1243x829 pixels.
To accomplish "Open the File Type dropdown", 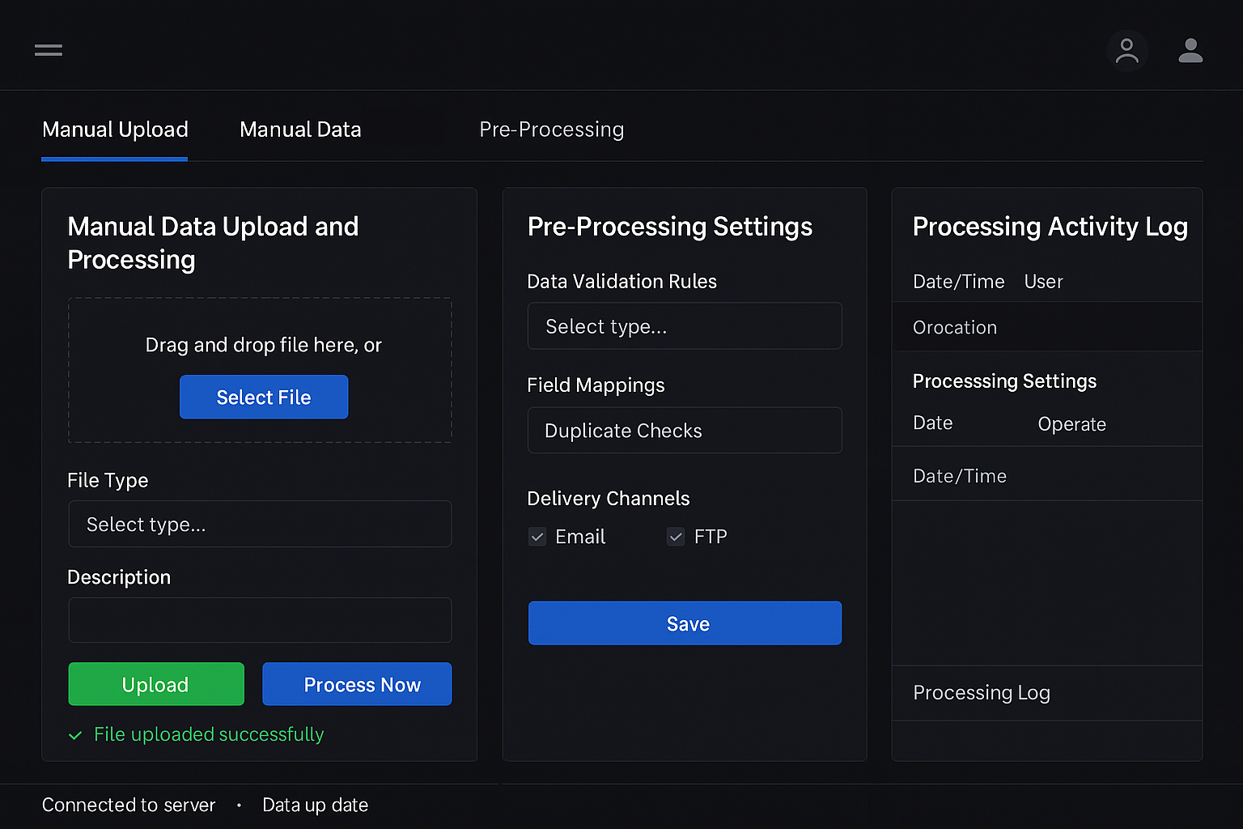I will click(x=260, y=525).
